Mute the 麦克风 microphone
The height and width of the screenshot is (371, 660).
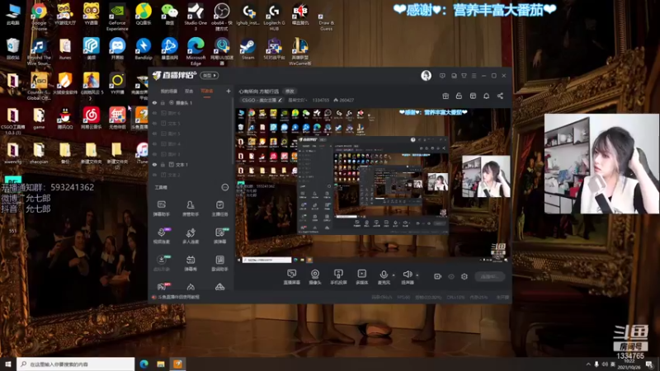384,277
